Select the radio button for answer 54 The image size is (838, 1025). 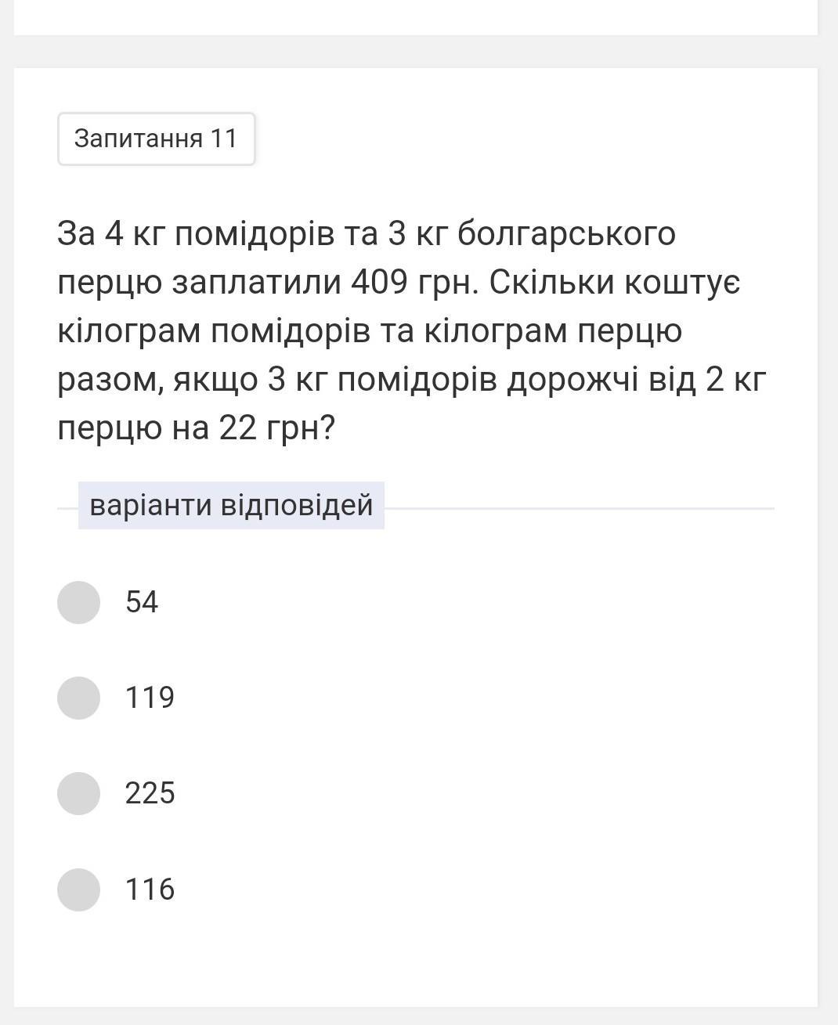click(78, 602)
